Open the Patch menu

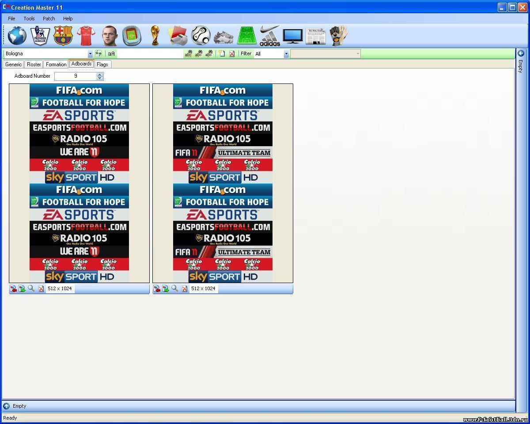[x=49, y=19]
